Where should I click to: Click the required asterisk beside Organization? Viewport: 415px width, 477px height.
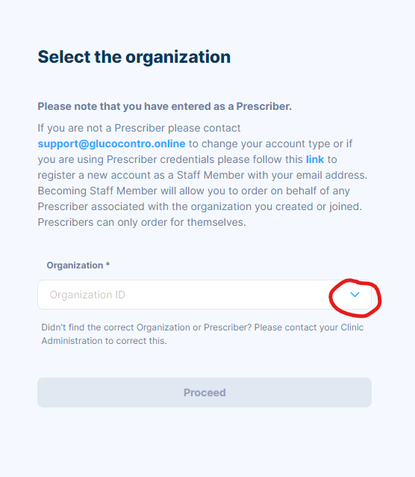107,264
